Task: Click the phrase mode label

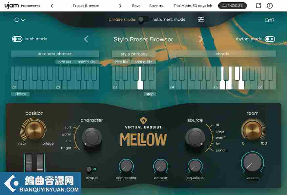Action: pyautogui.click(x=122, y=19)
